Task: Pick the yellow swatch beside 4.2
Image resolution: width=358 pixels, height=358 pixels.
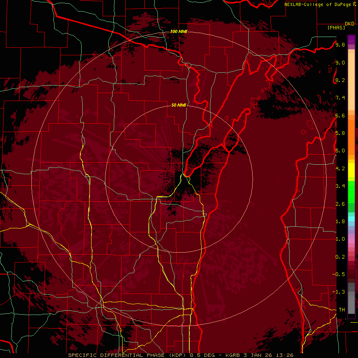Action: pyautogui.click(x=351, y=170)
